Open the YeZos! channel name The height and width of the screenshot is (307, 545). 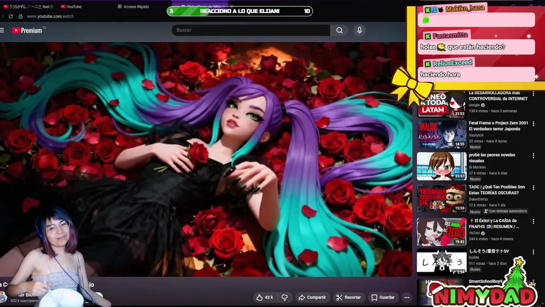point(475,233)
